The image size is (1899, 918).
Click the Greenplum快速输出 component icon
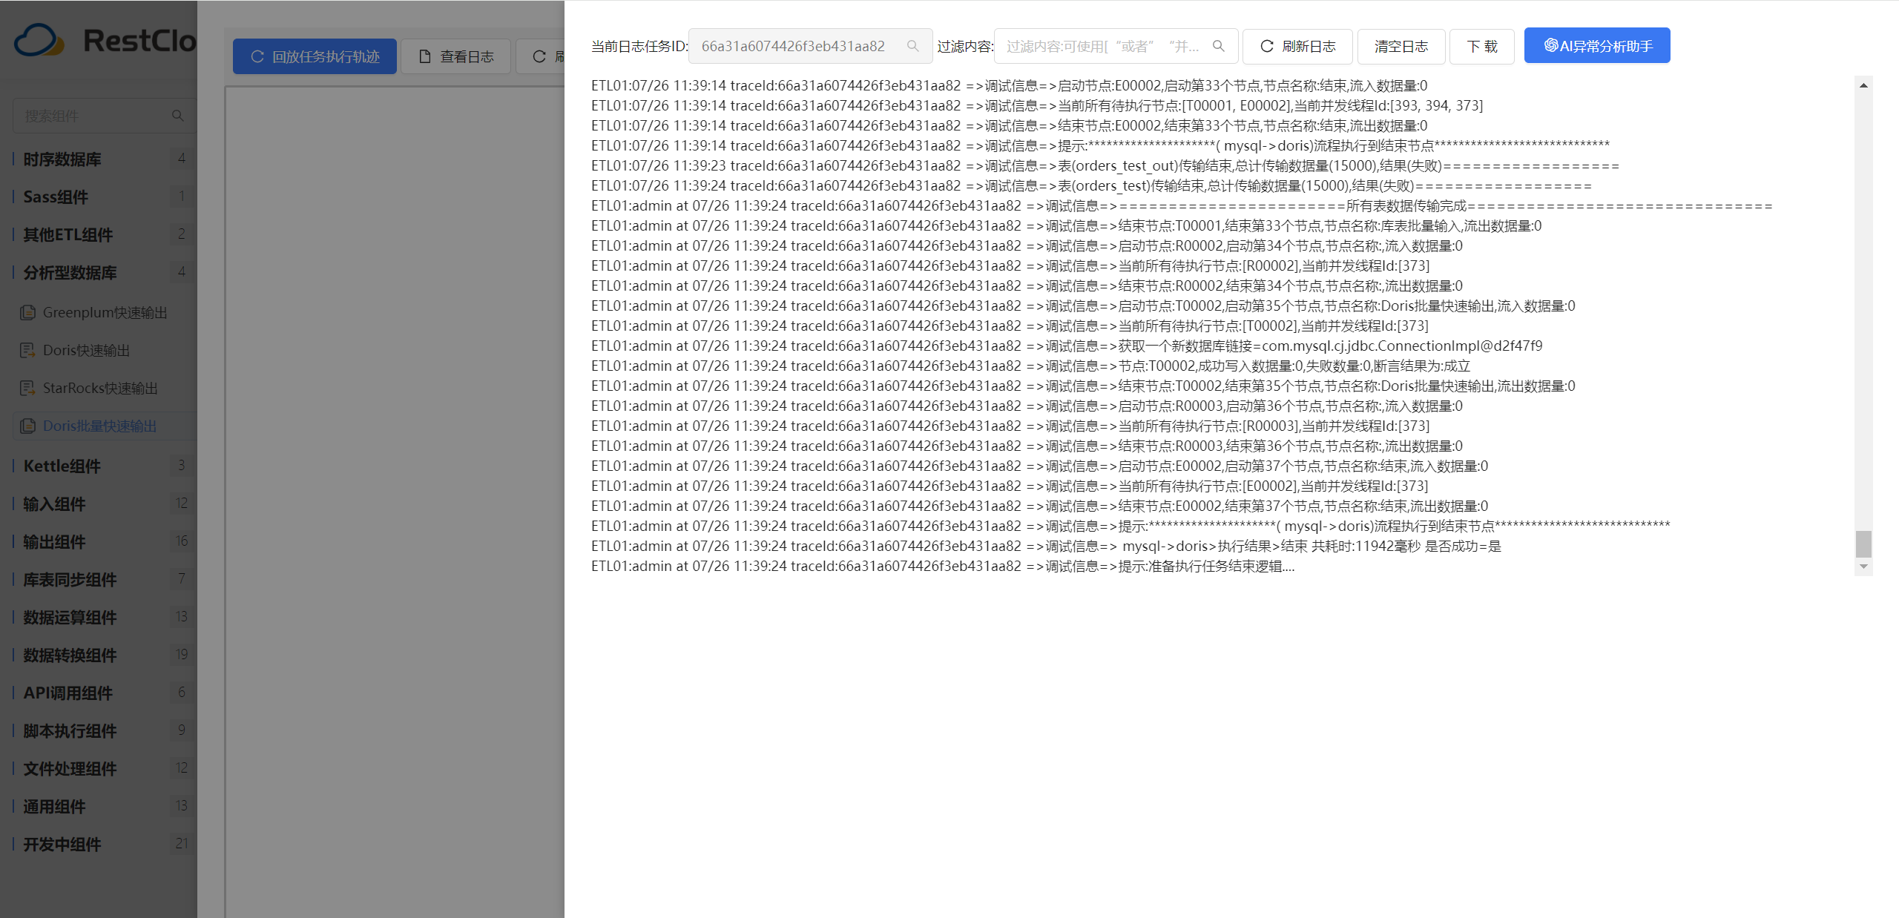(28, 312)
